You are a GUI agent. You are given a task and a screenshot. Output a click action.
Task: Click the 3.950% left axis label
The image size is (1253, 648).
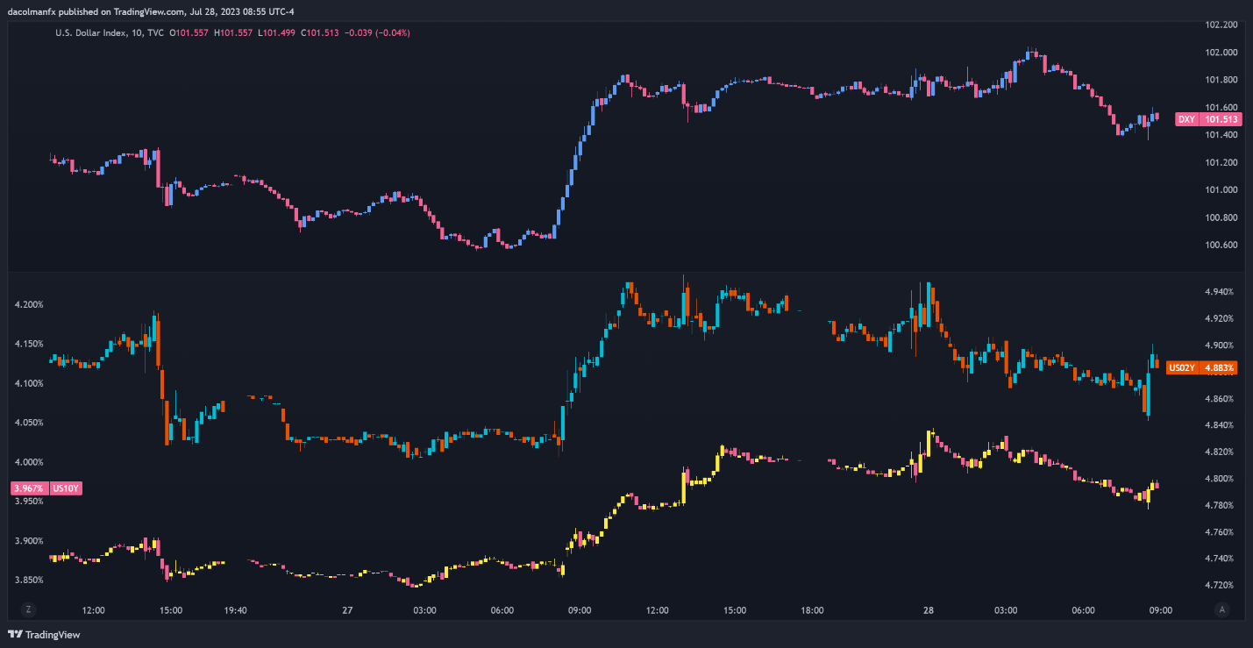(x=29, y=502)
